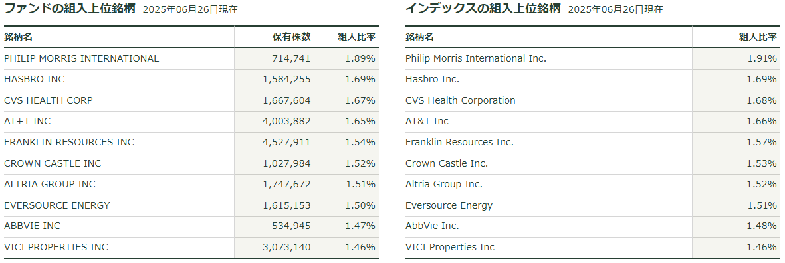Click the PHILIP MORRIS INTERNATIONAL fund row

191,58
